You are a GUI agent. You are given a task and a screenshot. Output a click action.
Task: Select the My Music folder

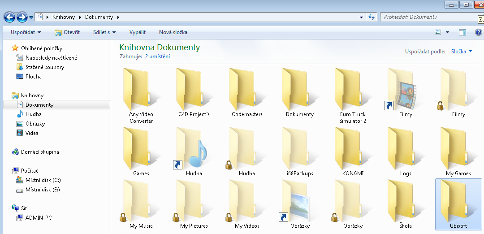[141, 204]
